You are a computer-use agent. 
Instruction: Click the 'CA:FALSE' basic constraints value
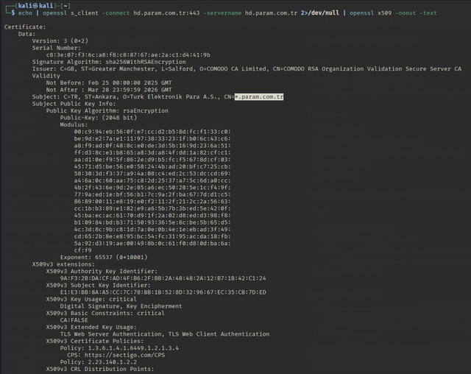coord(74,320)
